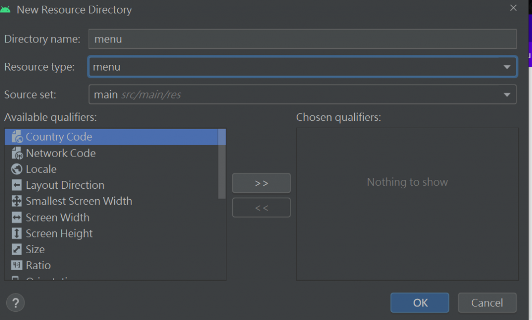
Task: Click the Locale globe icon
Action: click(x=17, y=169)
